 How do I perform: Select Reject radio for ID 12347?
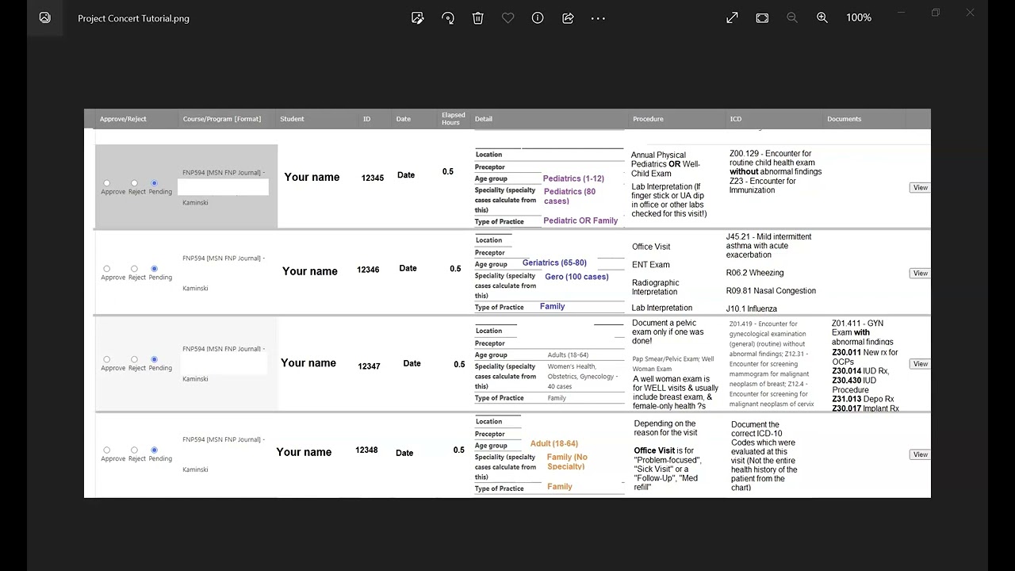pyautogui.click(x=134, y=359)
